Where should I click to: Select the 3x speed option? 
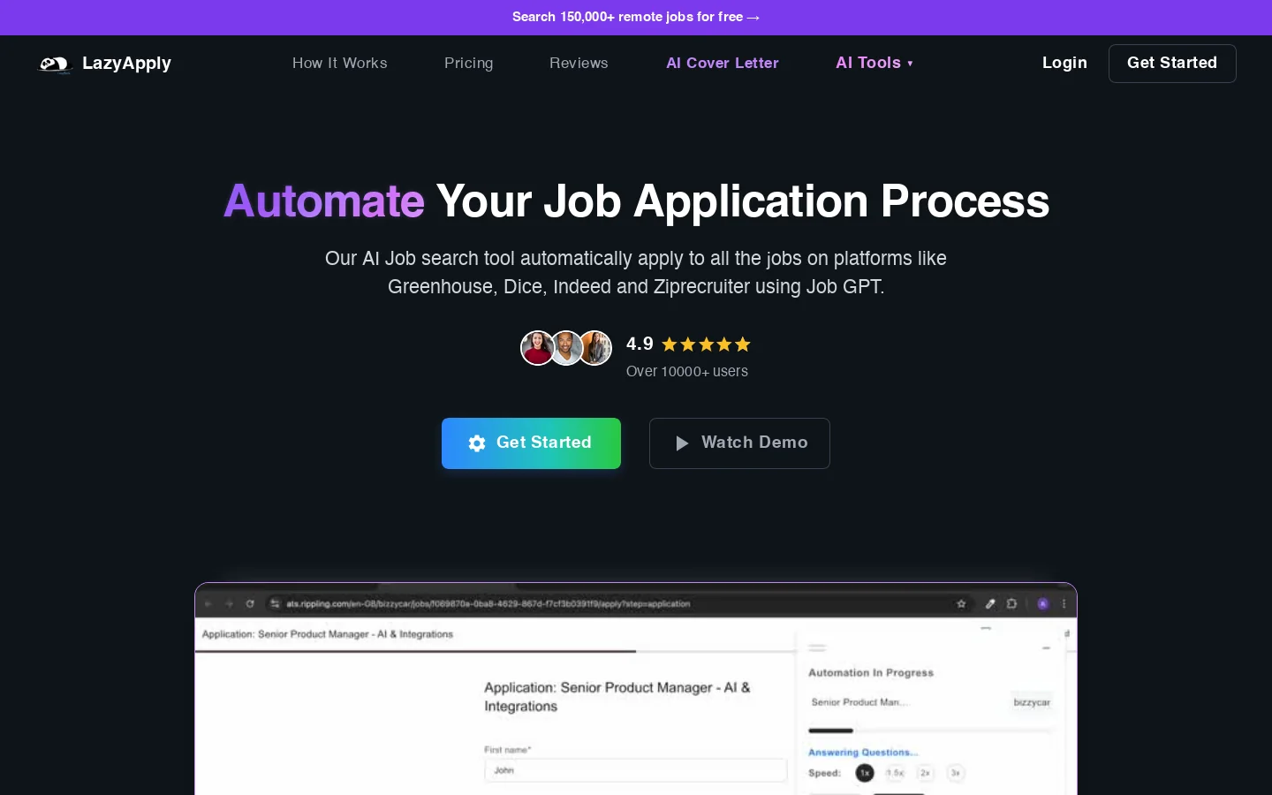click(955, 773)
